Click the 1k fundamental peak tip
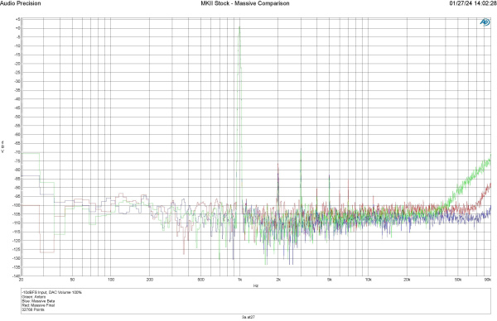497x321 pixels. tap(239, 27)
